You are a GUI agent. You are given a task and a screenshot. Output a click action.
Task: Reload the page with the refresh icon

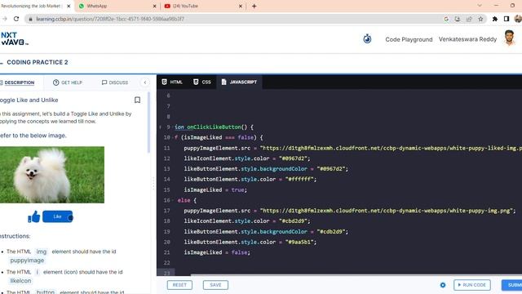16,19
